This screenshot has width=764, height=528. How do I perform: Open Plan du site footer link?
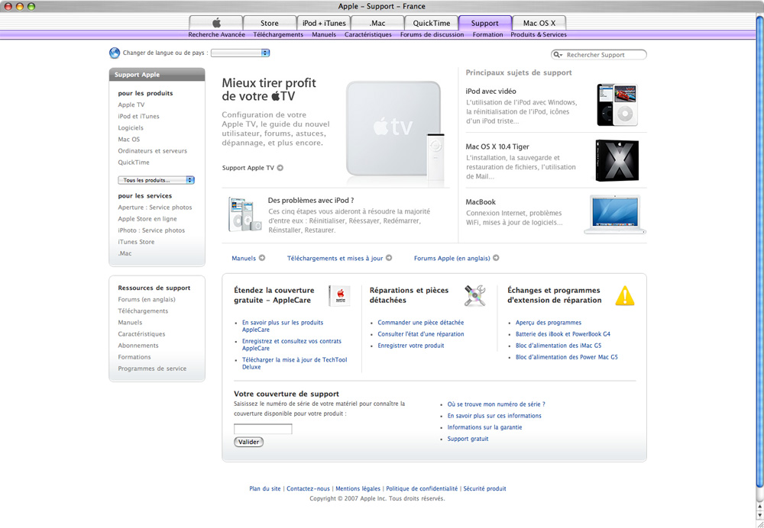[265, 488]
